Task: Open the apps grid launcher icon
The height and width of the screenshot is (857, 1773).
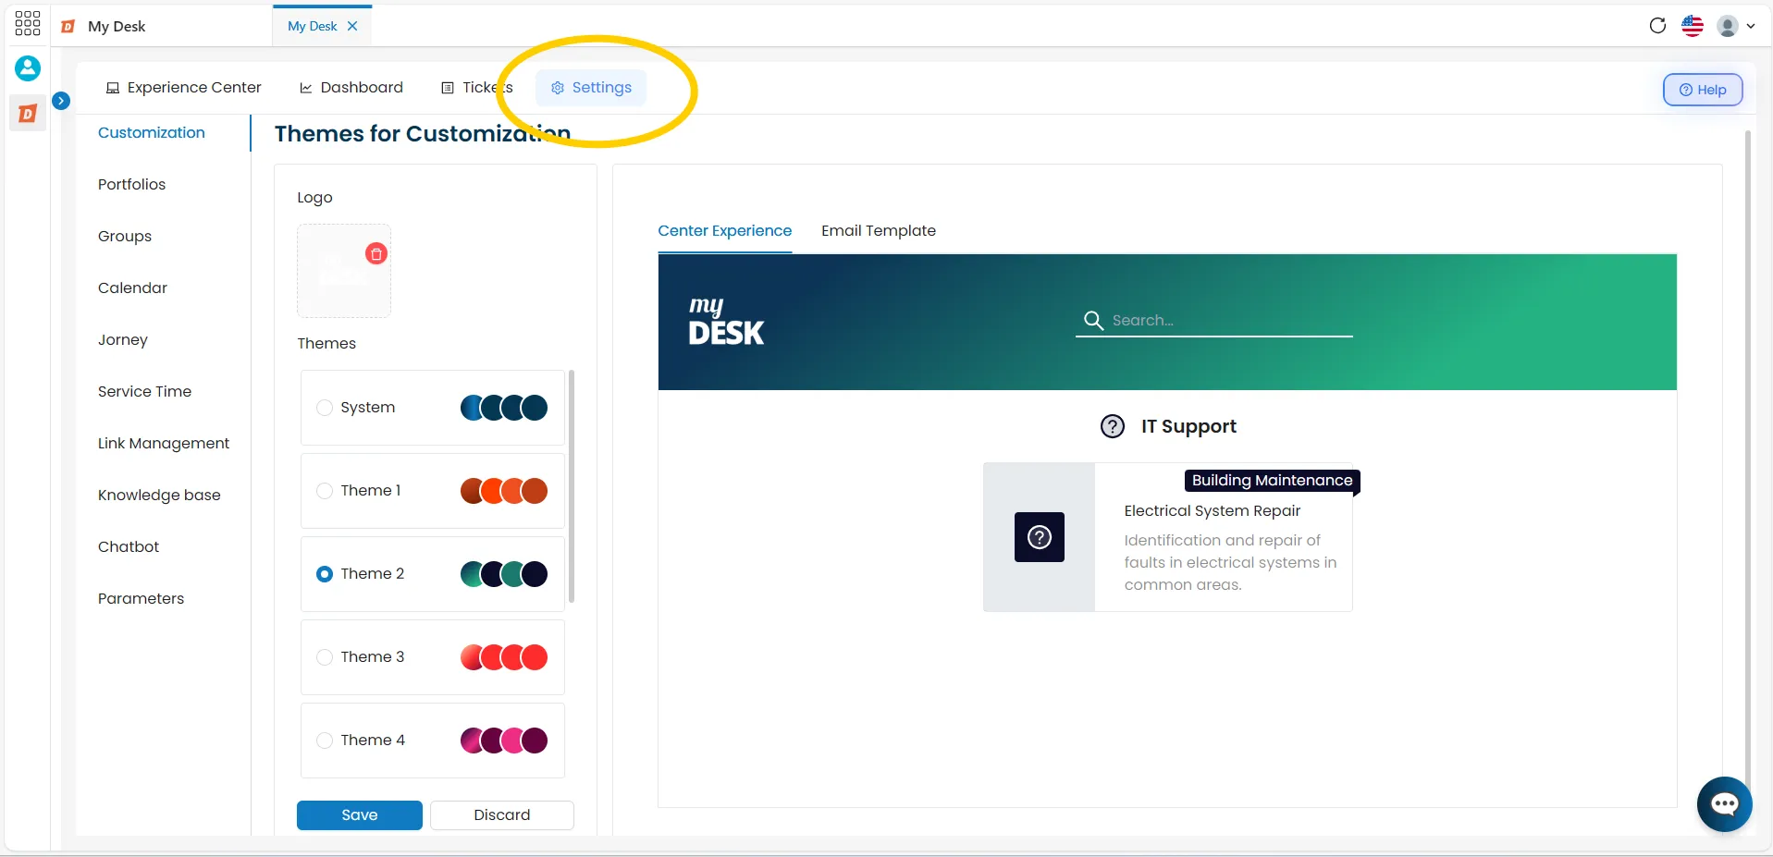Action: [28, 24]
